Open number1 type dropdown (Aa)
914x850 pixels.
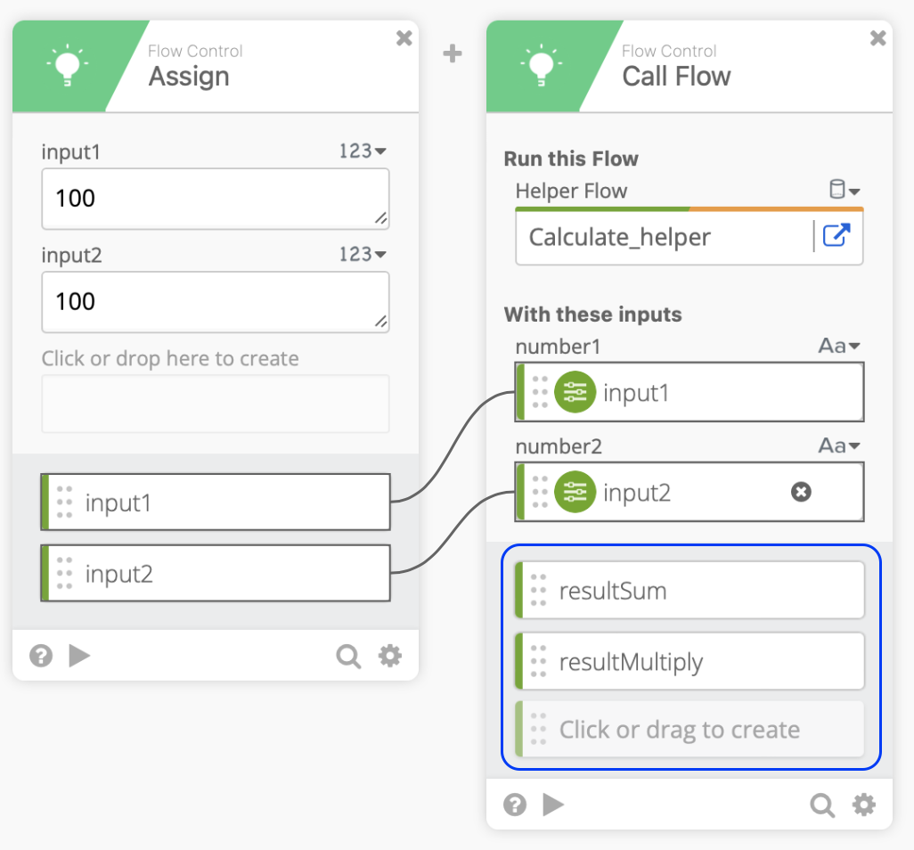[x=839, y=346]
